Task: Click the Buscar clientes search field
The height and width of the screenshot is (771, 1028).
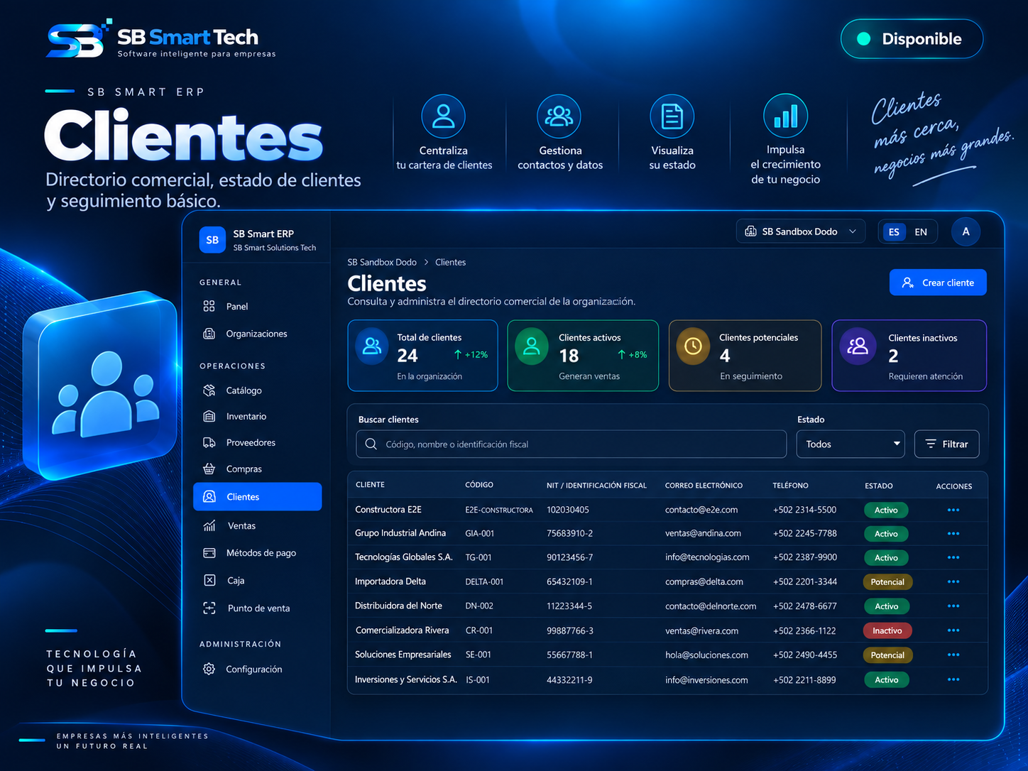Action: tap(572, 444)
